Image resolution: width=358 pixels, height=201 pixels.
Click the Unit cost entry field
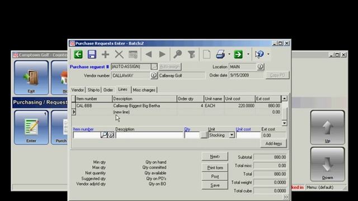click(x=248, y=135)
